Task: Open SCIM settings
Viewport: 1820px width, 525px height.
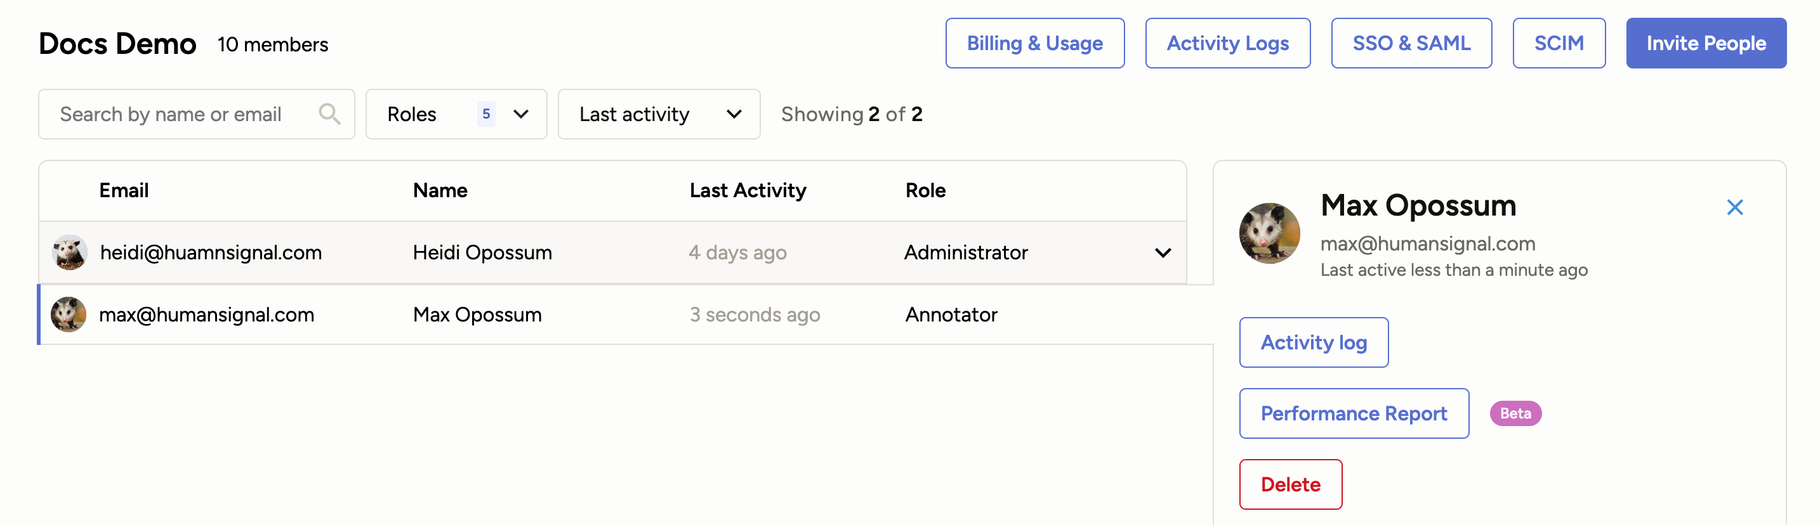Action: [x=1559, y=43]
